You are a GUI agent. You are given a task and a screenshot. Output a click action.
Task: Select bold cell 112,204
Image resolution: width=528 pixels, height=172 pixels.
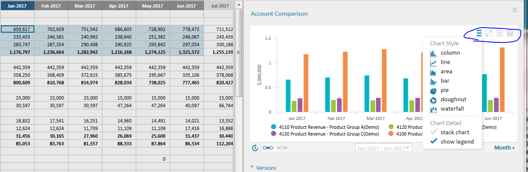tap(219, 144)
